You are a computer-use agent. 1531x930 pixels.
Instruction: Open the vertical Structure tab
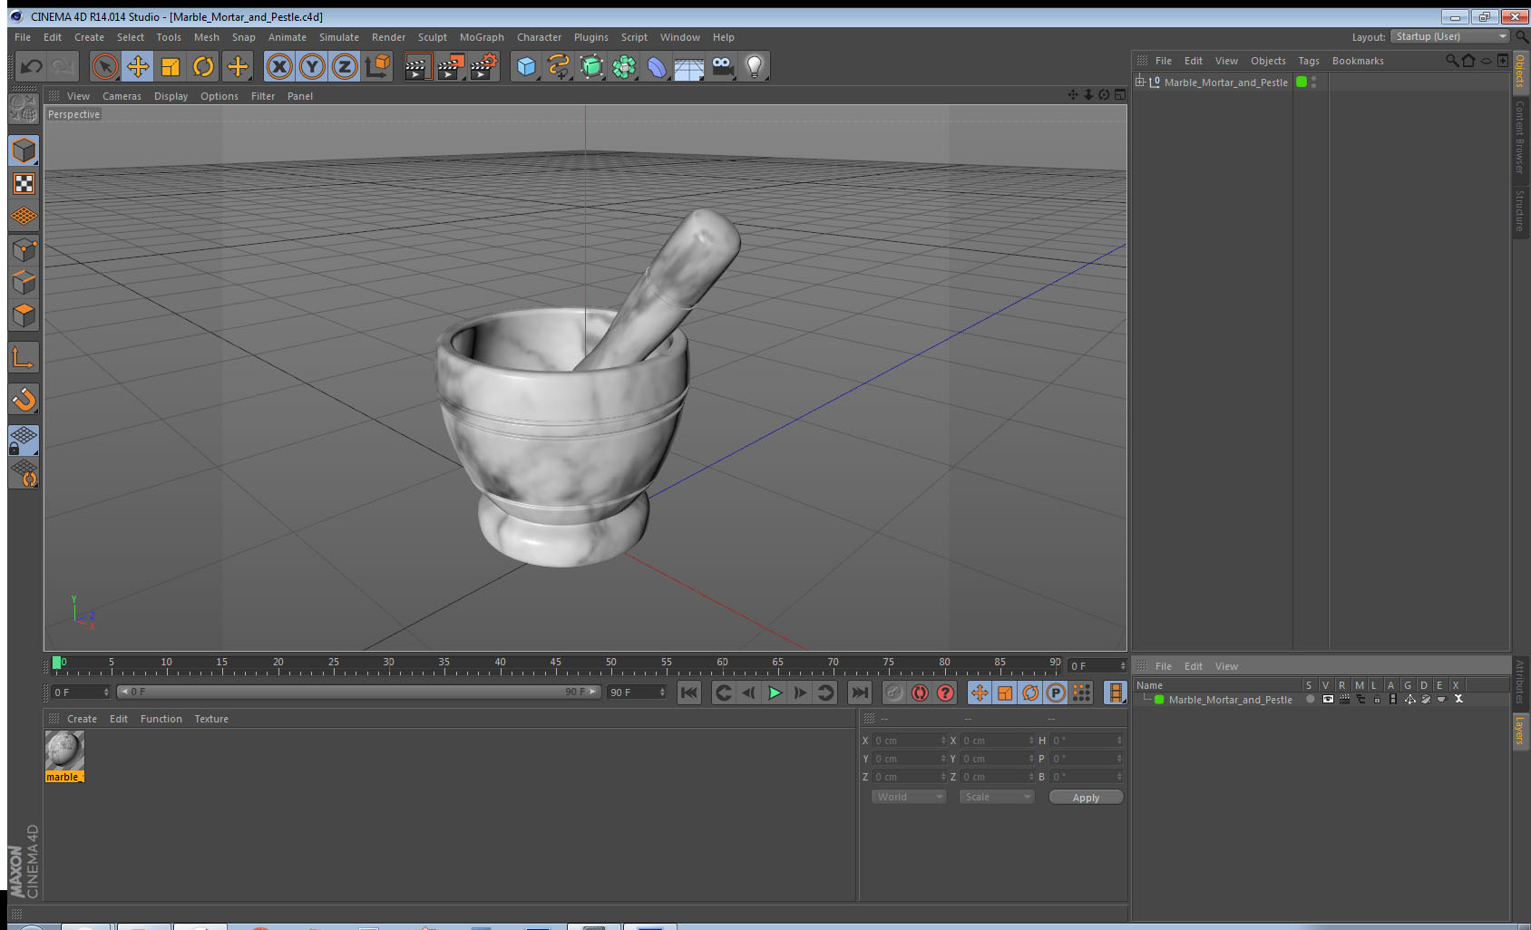click(1520, 210)
